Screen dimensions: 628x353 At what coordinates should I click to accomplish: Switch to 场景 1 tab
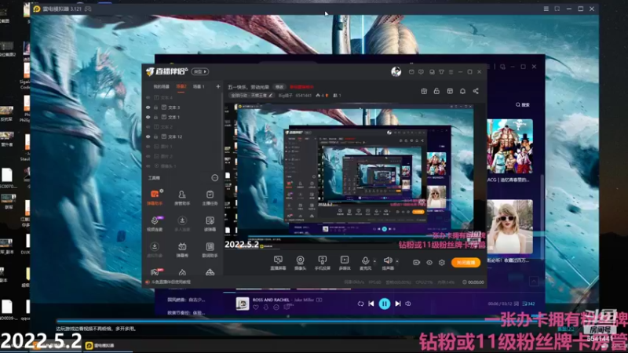199,86
